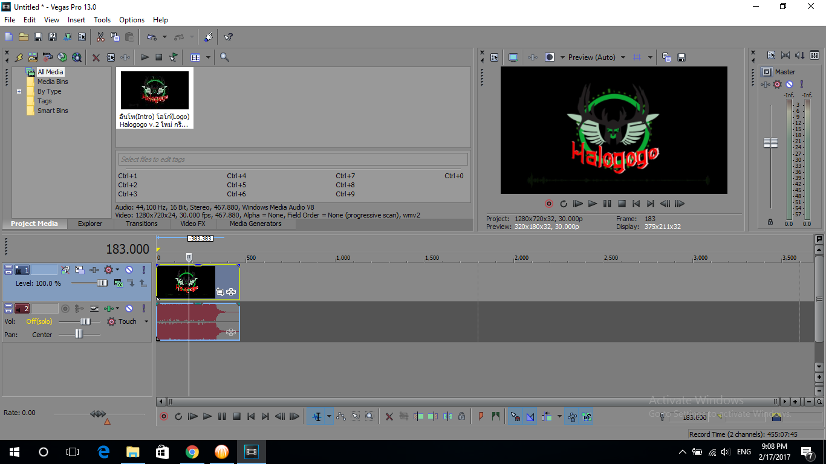
Task: Save the project with the floppy icon
Action: coord(38,37)
